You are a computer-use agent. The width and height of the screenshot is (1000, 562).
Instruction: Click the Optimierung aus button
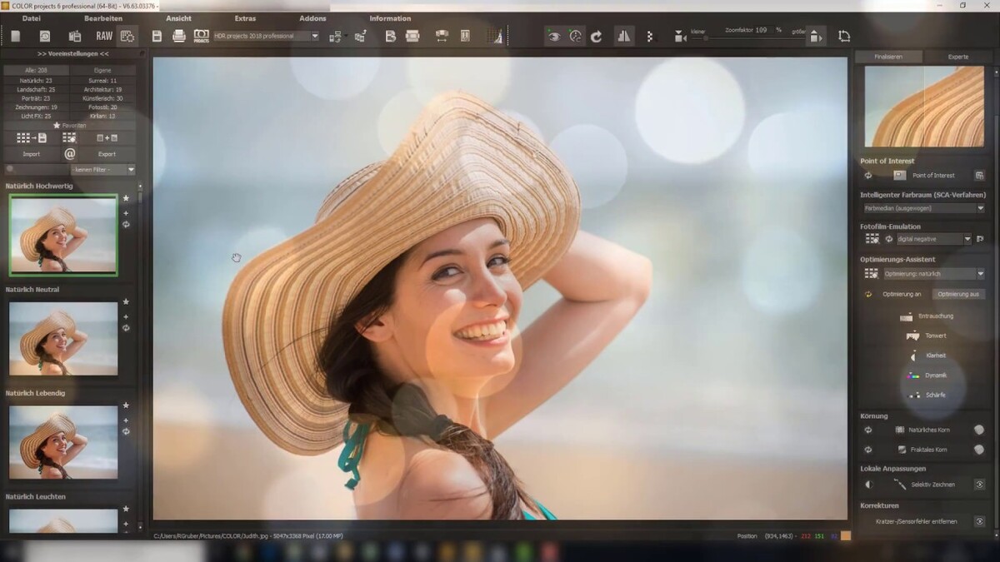tap(957, 294)
